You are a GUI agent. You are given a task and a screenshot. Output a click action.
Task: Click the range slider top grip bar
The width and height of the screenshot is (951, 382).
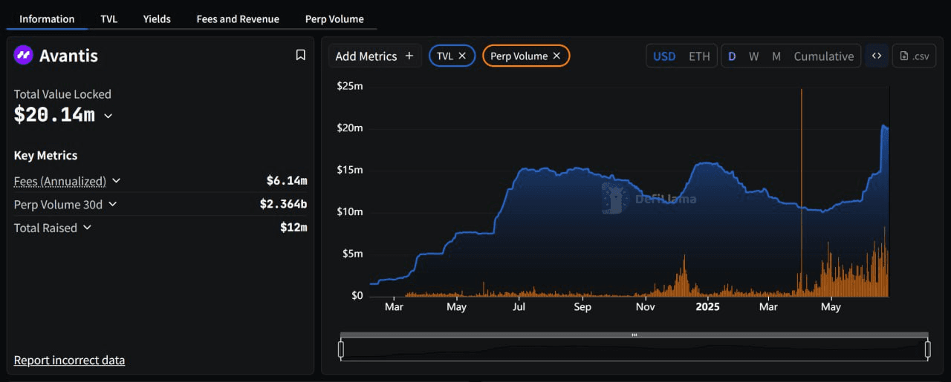pos(634,335)
